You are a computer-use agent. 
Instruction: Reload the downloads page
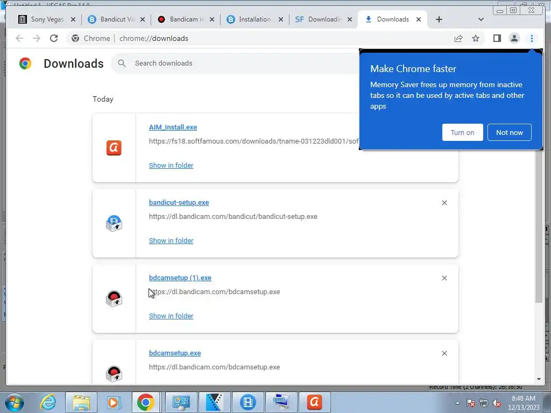pos(54,38)
